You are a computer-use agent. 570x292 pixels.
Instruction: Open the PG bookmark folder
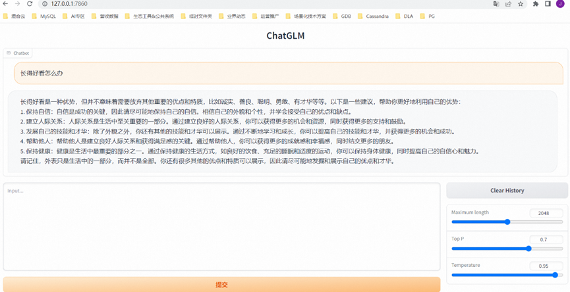point(427,16)
